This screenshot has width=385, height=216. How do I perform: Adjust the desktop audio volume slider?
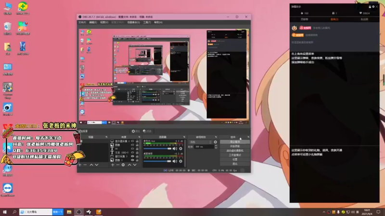click(157, 161)
